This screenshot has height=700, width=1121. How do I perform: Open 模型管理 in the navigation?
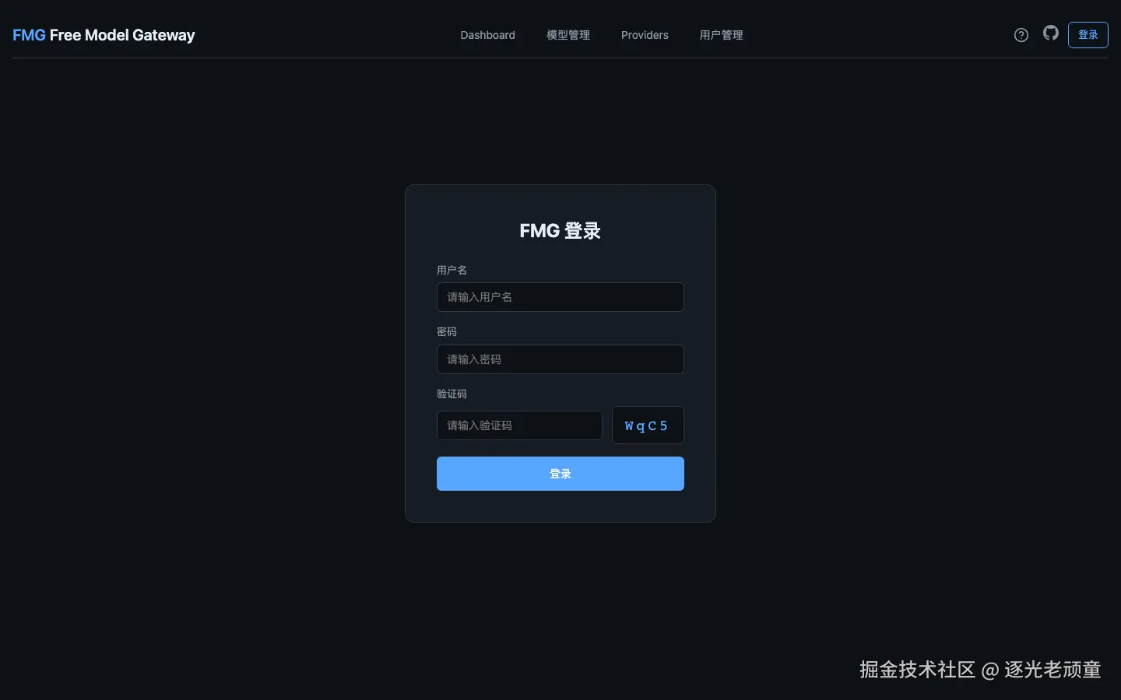point(568,35)
